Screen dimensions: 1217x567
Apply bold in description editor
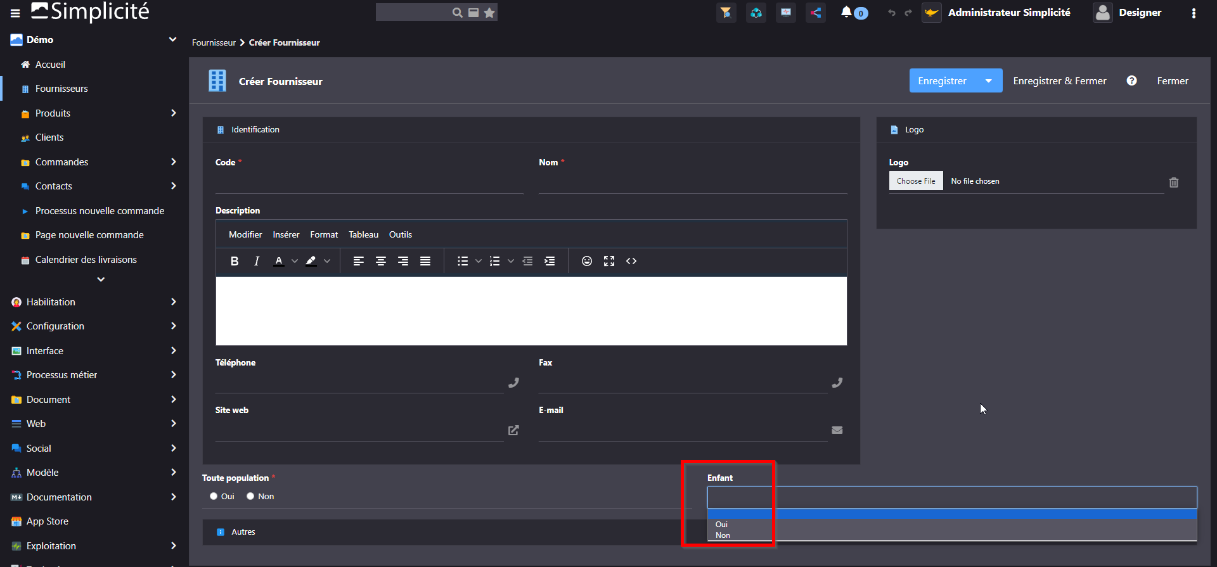235,261
